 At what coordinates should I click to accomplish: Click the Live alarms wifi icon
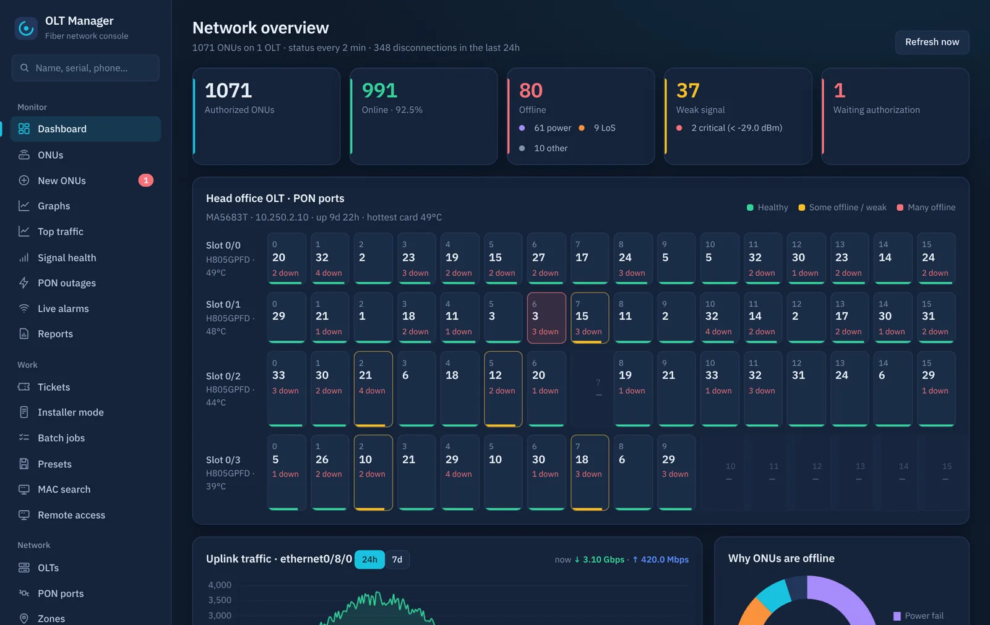click(24, 308)
